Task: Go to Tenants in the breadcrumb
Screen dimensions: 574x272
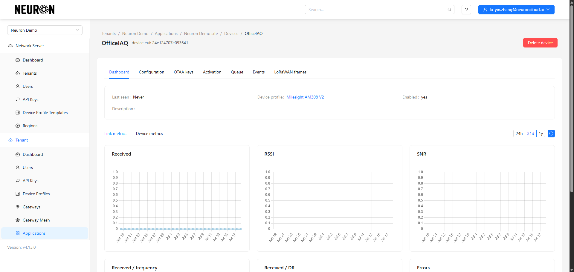Action: pos(109,33)
